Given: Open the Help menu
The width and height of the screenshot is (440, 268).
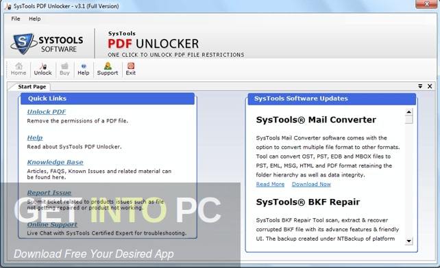Looking at the screenshot, I should click(35, 18).
